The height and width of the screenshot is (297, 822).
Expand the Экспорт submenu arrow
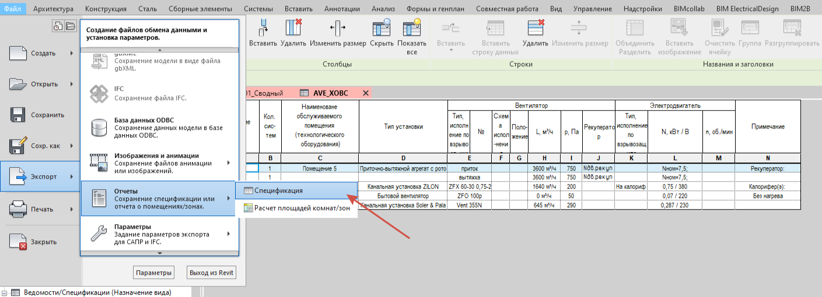[x=72, y=177]
